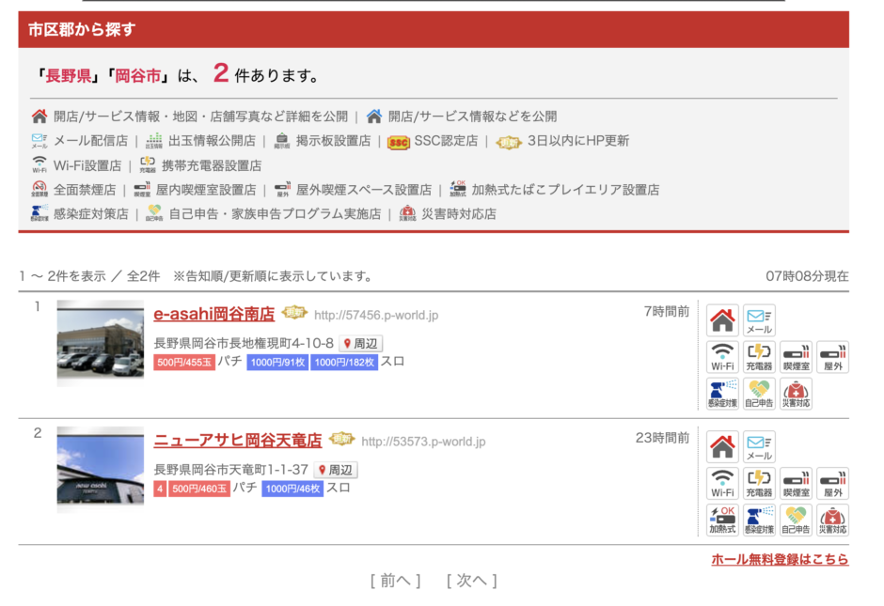Click the 屋外 icon for ニューアサヒ岡谷天竜店

point(832,484)
